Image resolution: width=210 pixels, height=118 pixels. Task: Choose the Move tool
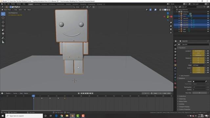[x=3, y=22]
